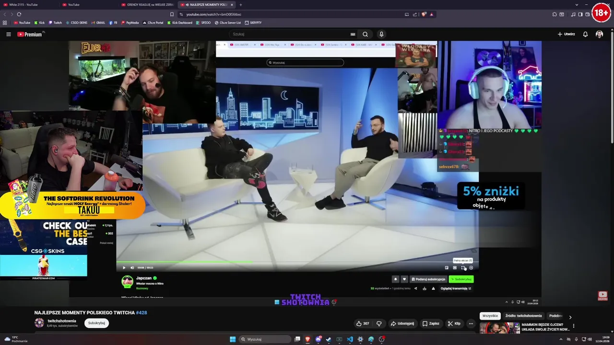
Task: Open the CSGO-SKINS bookmark
Action: tap(77, 23)
